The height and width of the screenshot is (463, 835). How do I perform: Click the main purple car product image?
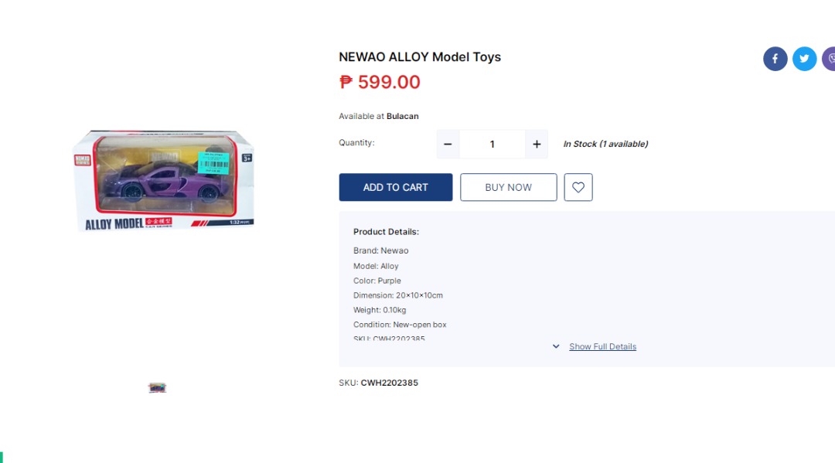pos(163,181)
